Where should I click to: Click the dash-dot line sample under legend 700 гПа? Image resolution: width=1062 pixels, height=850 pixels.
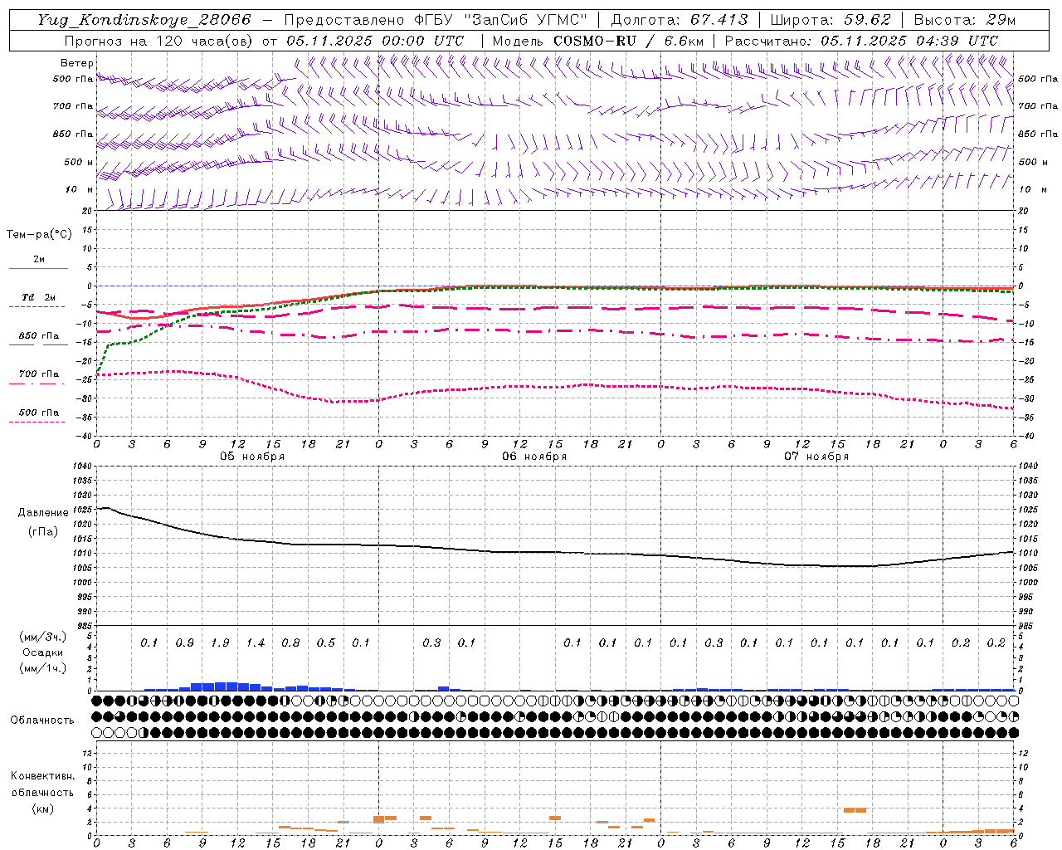pyautogui.click(x=37, y=383)
